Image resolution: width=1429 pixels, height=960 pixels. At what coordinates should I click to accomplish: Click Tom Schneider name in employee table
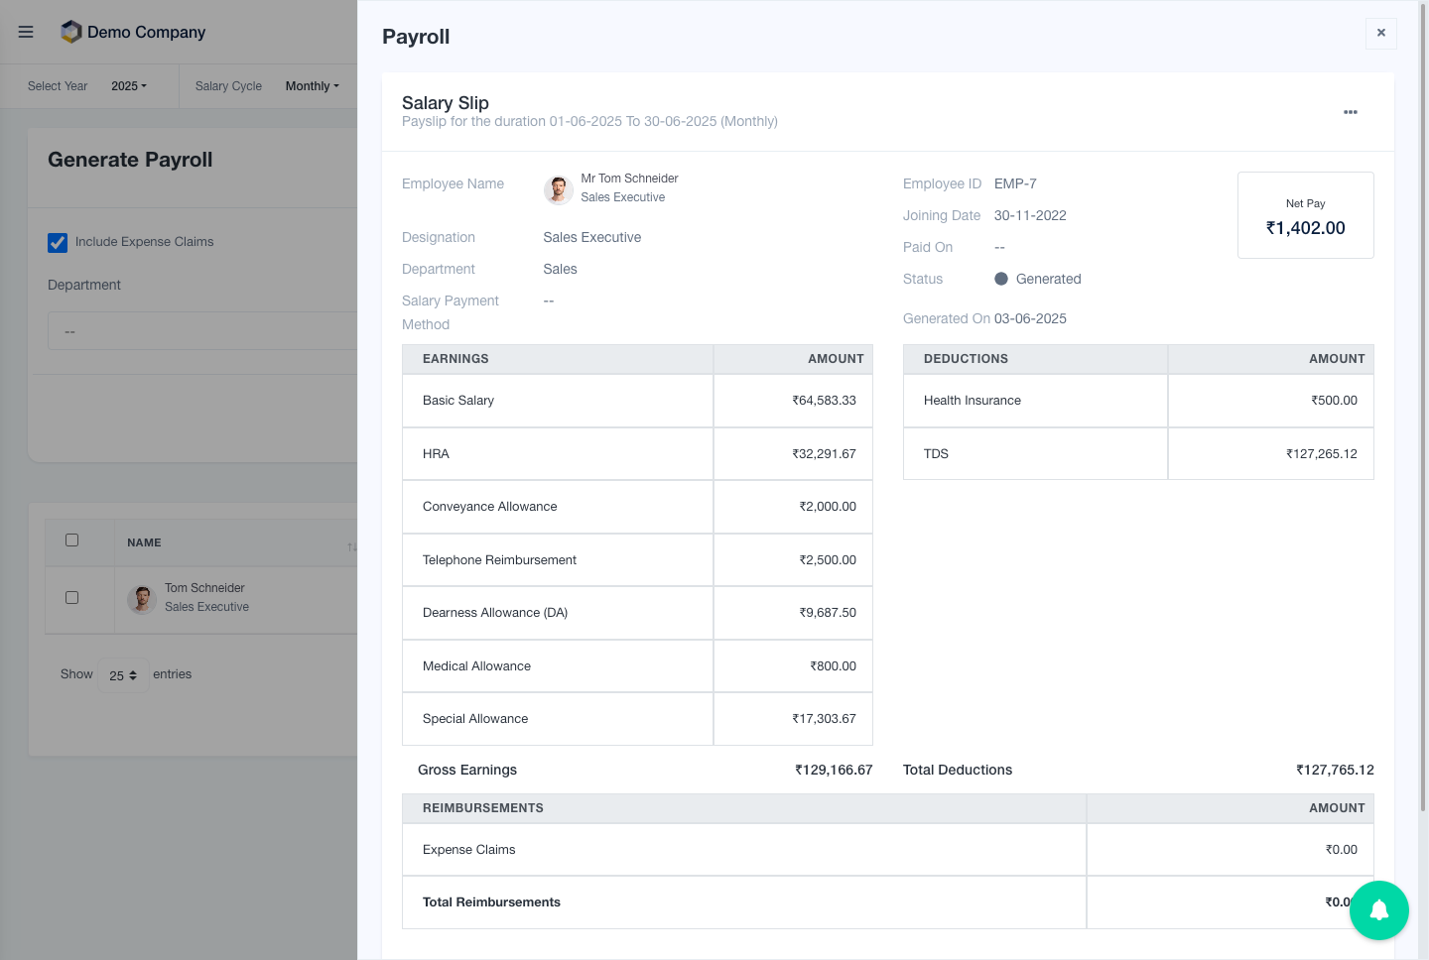204,588
